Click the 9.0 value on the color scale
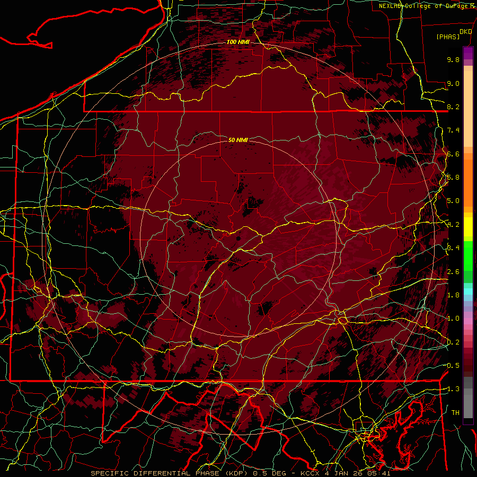The image size is (477, 477). click(x=453, y=83)
